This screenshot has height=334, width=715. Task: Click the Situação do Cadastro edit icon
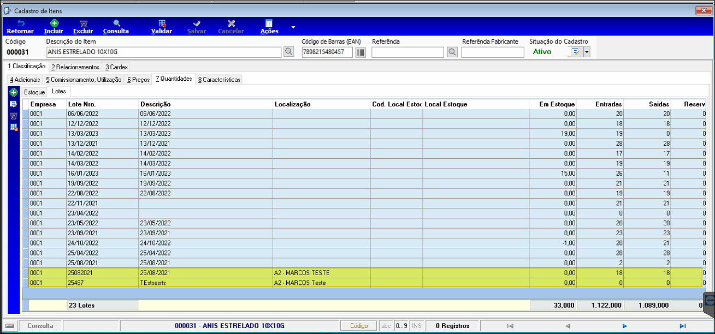[x=575, y=52]
